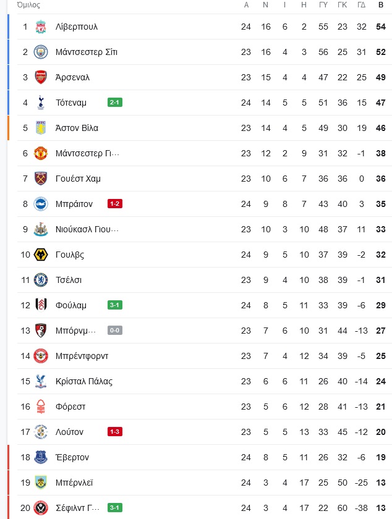Click the Όμιλος column header
This screenshot has height=519, width=392.
pos(28,5)
